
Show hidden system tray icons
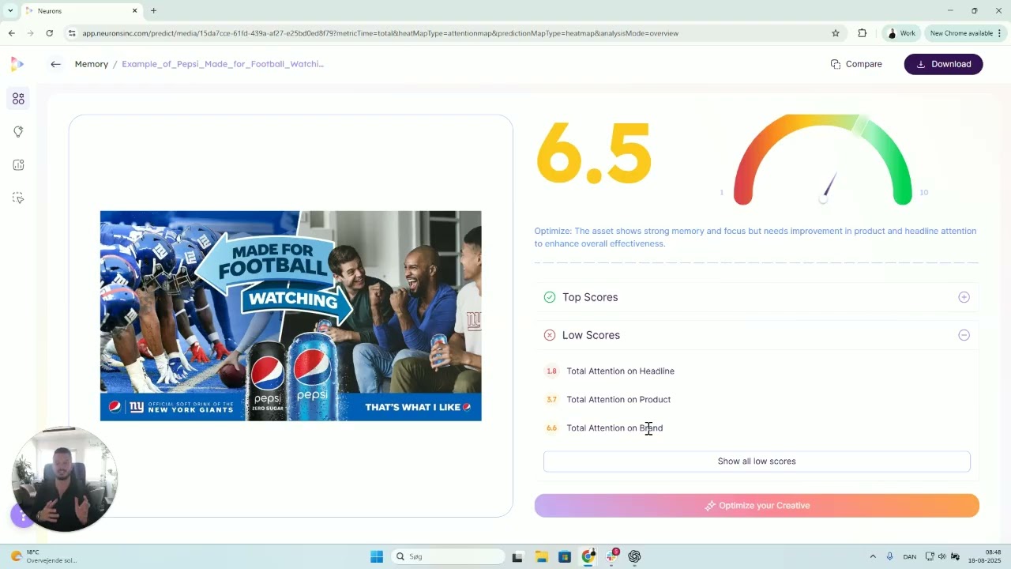tap(873, 556)
